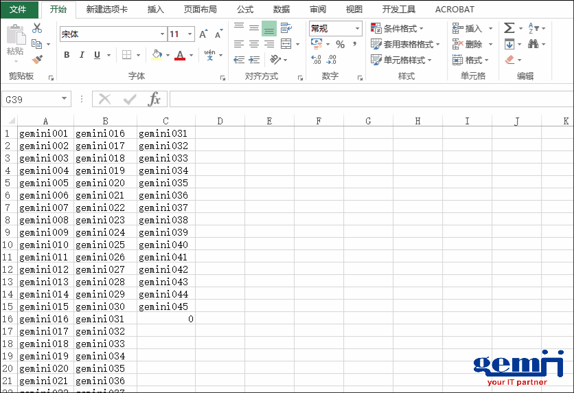Increase font size with large A icon

tap(203, 34)
